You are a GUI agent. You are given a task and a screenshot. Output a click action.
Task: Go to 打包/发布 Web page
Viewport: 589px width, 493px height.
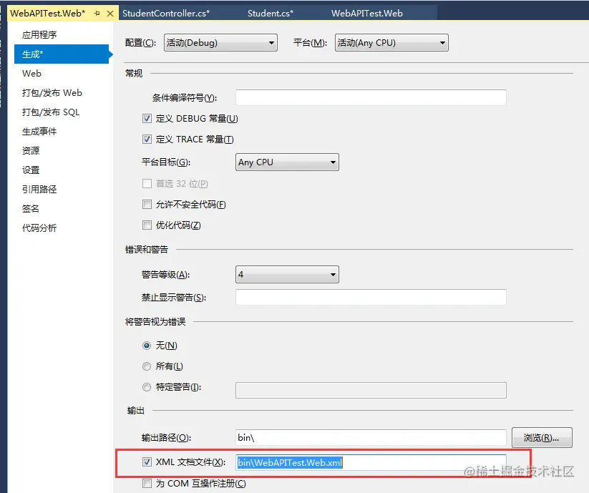(x=52, y=93)
